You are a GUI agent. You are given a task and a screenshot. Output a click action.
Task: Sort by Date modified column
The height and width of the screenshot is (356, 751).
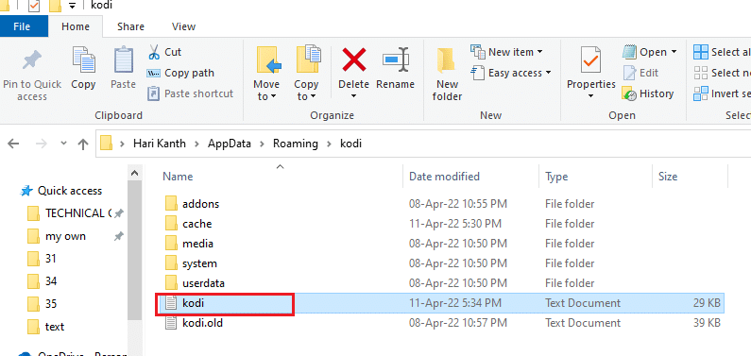(x=444, y=177)
